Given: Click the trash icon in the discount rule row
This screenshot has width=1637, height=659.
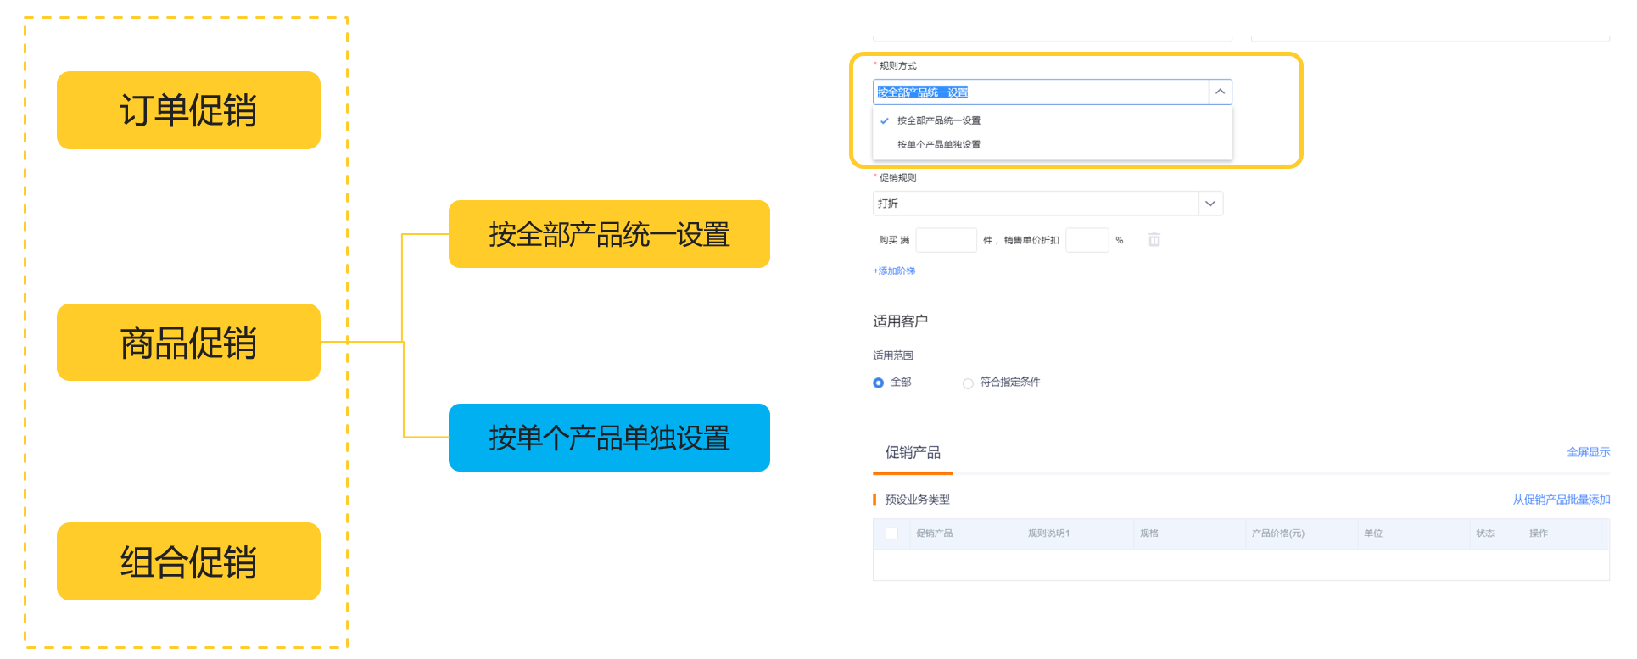Looking at the screenshot, I should pos(1154,240).
